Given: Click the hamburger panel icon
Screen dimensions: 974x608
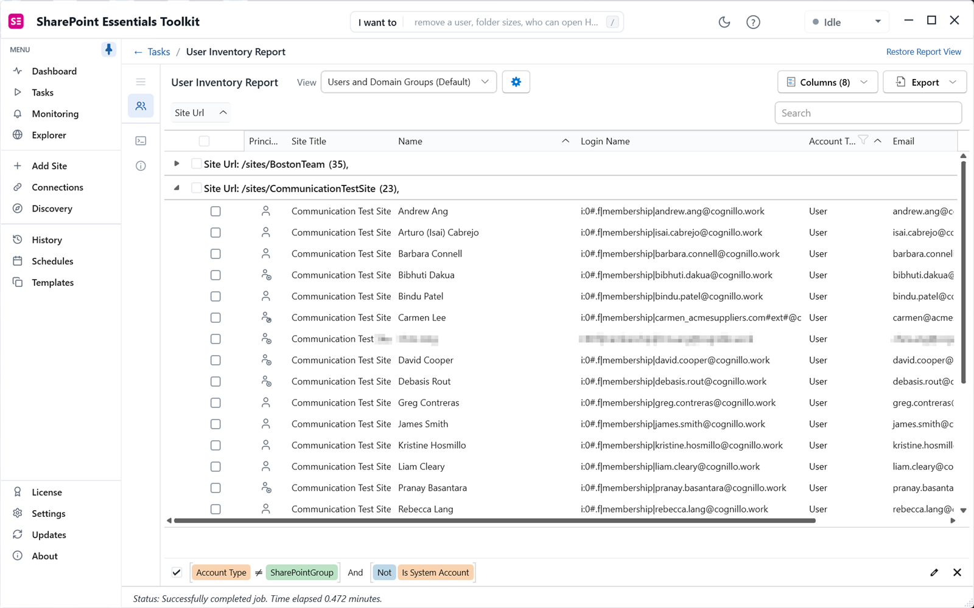Looking at the screenshot, I should (141, 81).
